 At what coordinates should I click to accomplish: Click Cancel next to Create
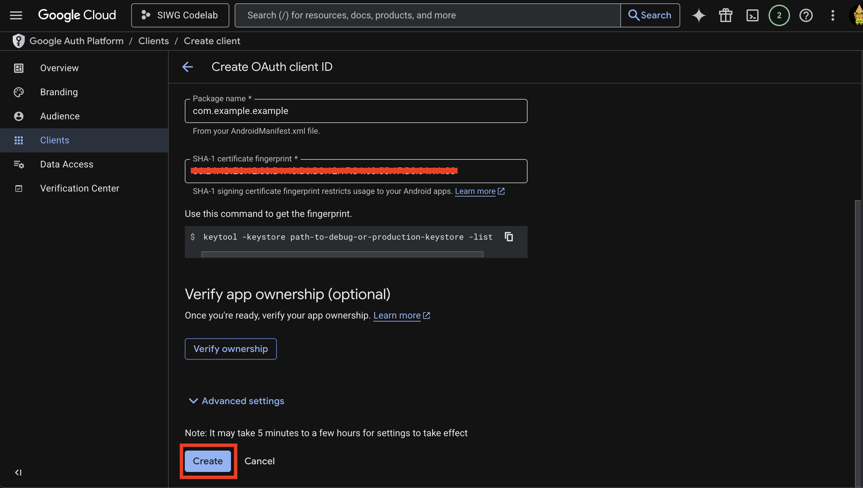[x=259, y=461]
